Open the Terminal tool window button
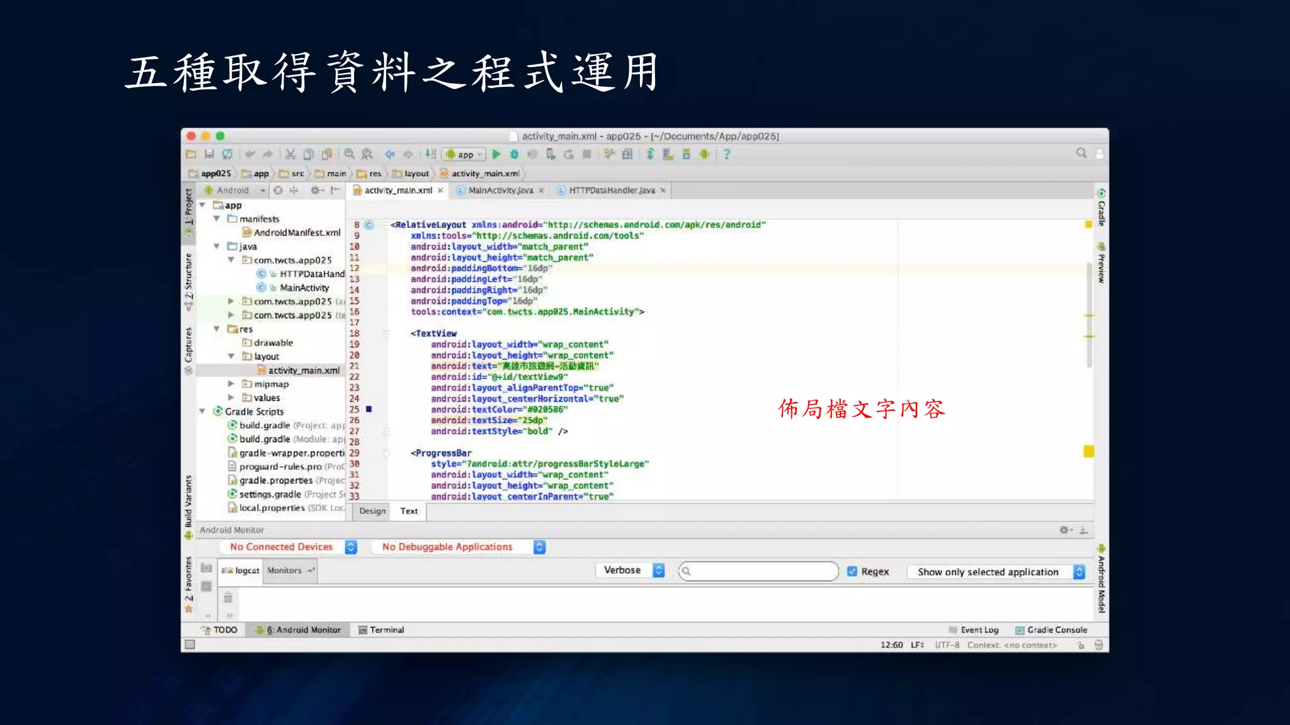Screen dimensions: 1290x725 click(381, 630)
